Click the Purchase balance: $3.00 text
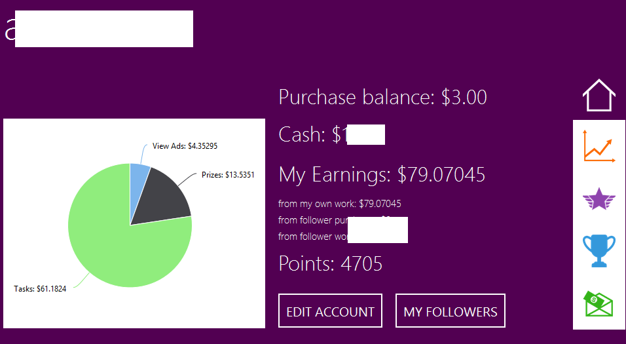The image size is (626, 344). (x=382, y=98)
